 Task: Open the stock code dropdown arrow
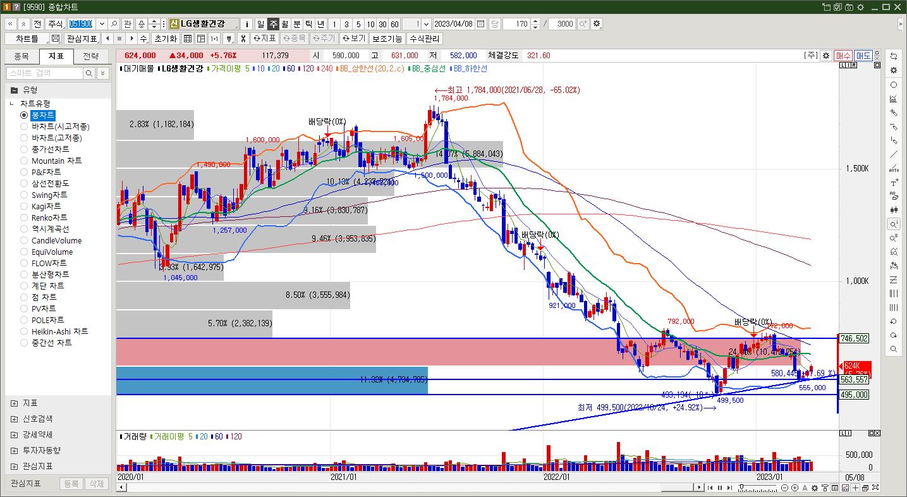pos(101,24)
